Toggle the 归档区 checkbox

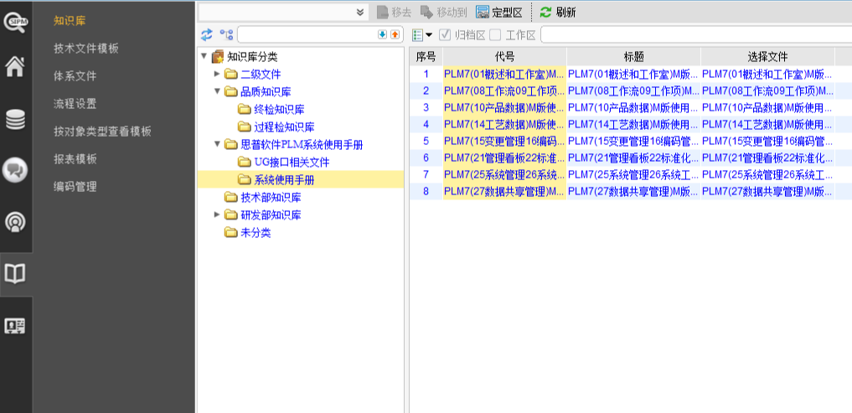pyautogui.click(x=445, y=34)
